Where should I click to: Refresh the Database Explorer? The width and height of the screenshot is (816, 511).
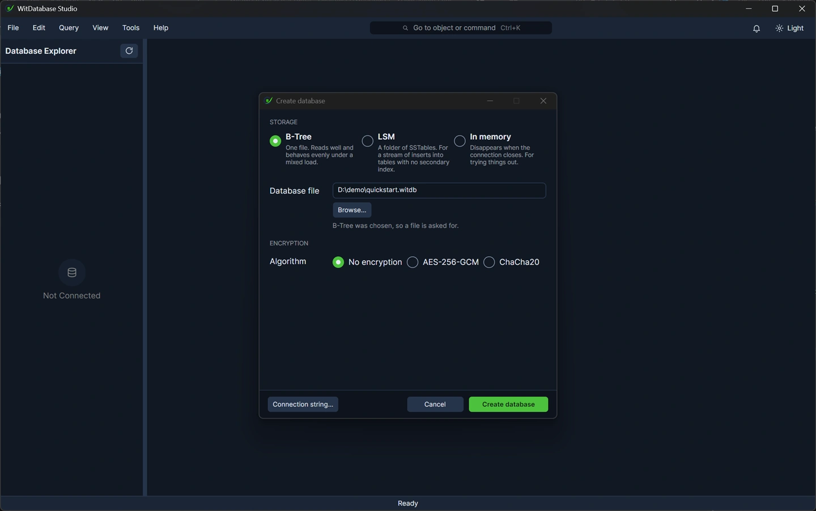129,51
